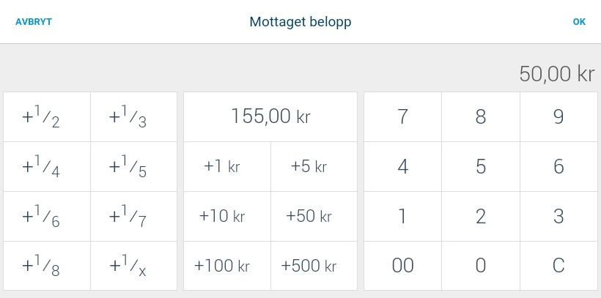Choose the +1/x custom fraction key
The width and height of the screenshot is (601, 298).
[x=134, y=266]
